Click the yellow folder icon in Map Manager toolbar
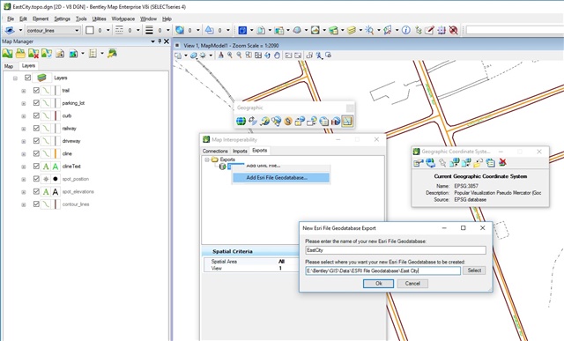 tap(20, 54)
